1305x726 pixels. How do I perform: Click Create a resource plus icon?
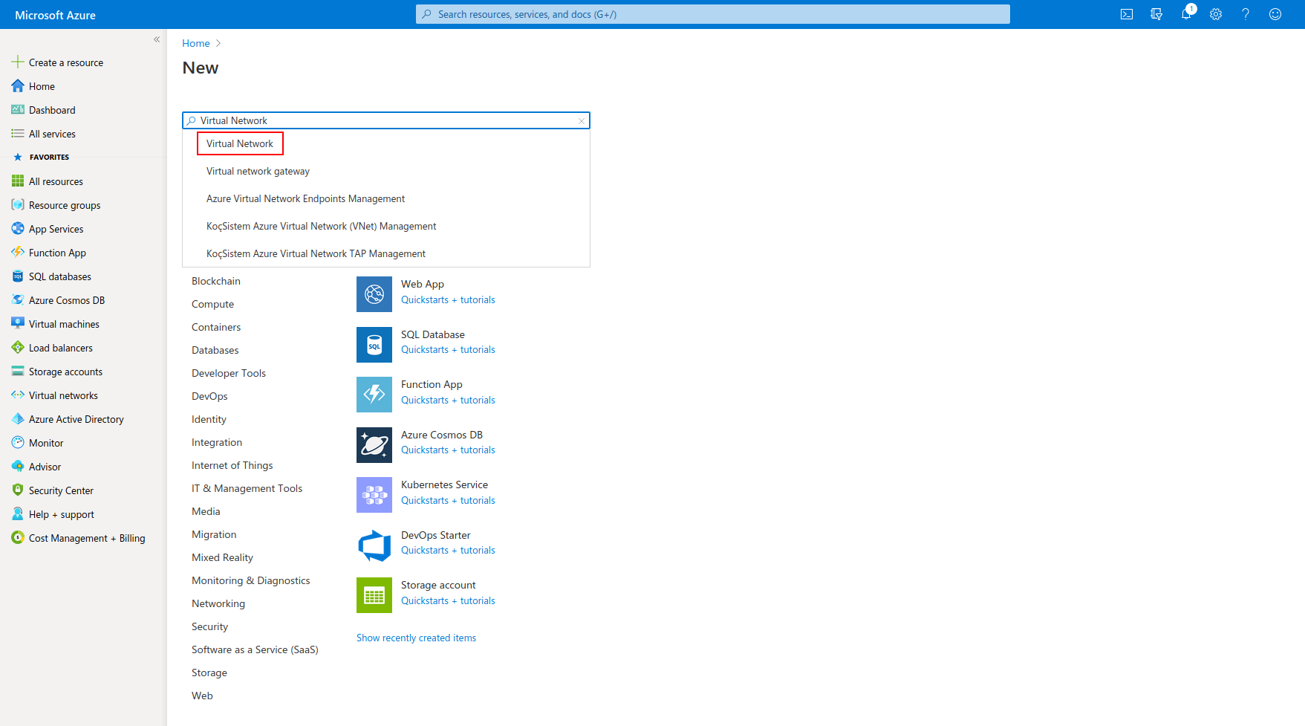pyautogui.click(x=18, y=62)
